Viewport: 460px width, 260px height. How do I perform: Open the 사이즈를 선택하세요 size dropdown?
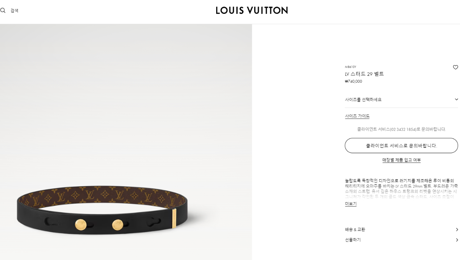pyautogui.click(x=401, y=100)
